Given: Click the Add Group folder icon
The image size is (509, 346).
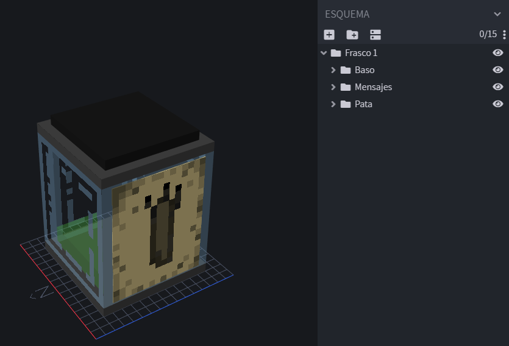Looking at the screenshot, I should pos(352,35).
